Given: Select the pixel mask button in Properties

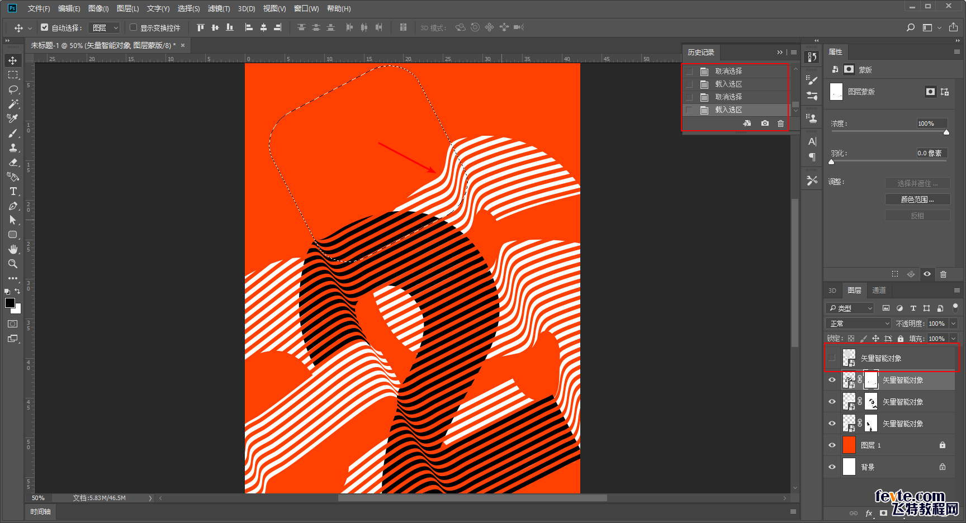Looking at the screenshot, I should [930, 92].
